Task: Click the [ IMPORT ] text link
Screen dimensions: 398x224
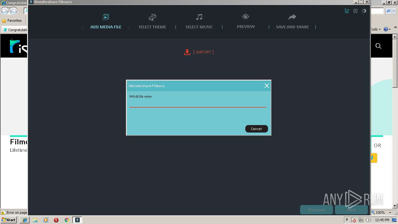Action: pyautogui.click(x=203, y=52)
